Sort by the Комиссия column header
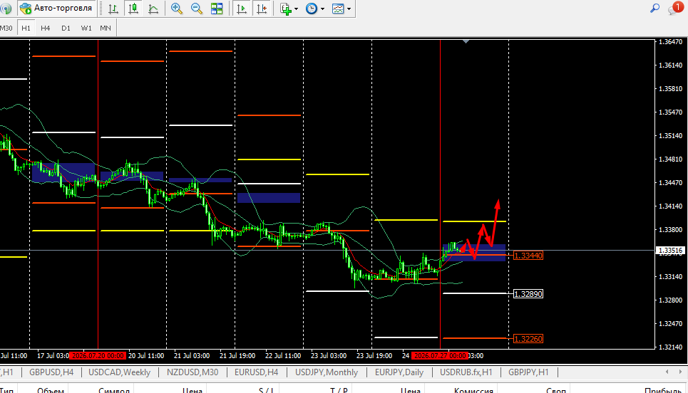 coord(473,390)
